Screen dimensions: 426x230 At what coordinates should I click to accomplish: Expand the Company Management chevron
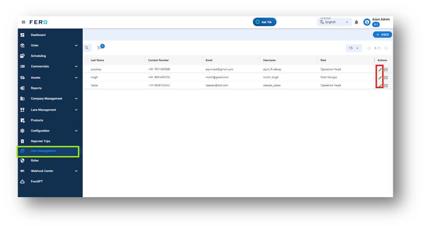click(76, 99)
